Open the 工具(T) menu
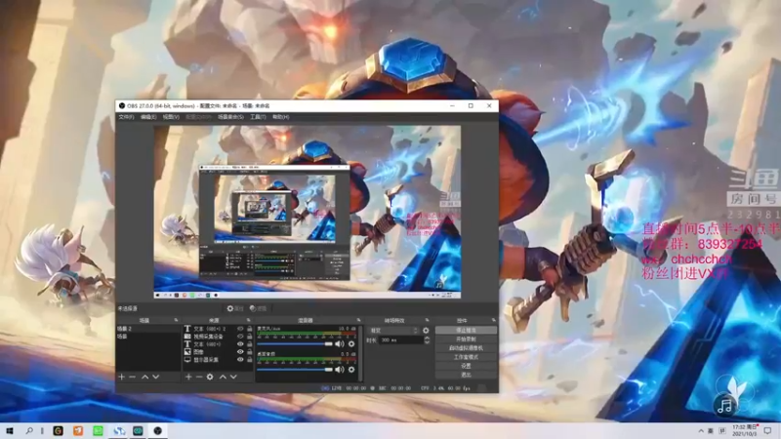This screenshot has width=781, height=439. 258,117
